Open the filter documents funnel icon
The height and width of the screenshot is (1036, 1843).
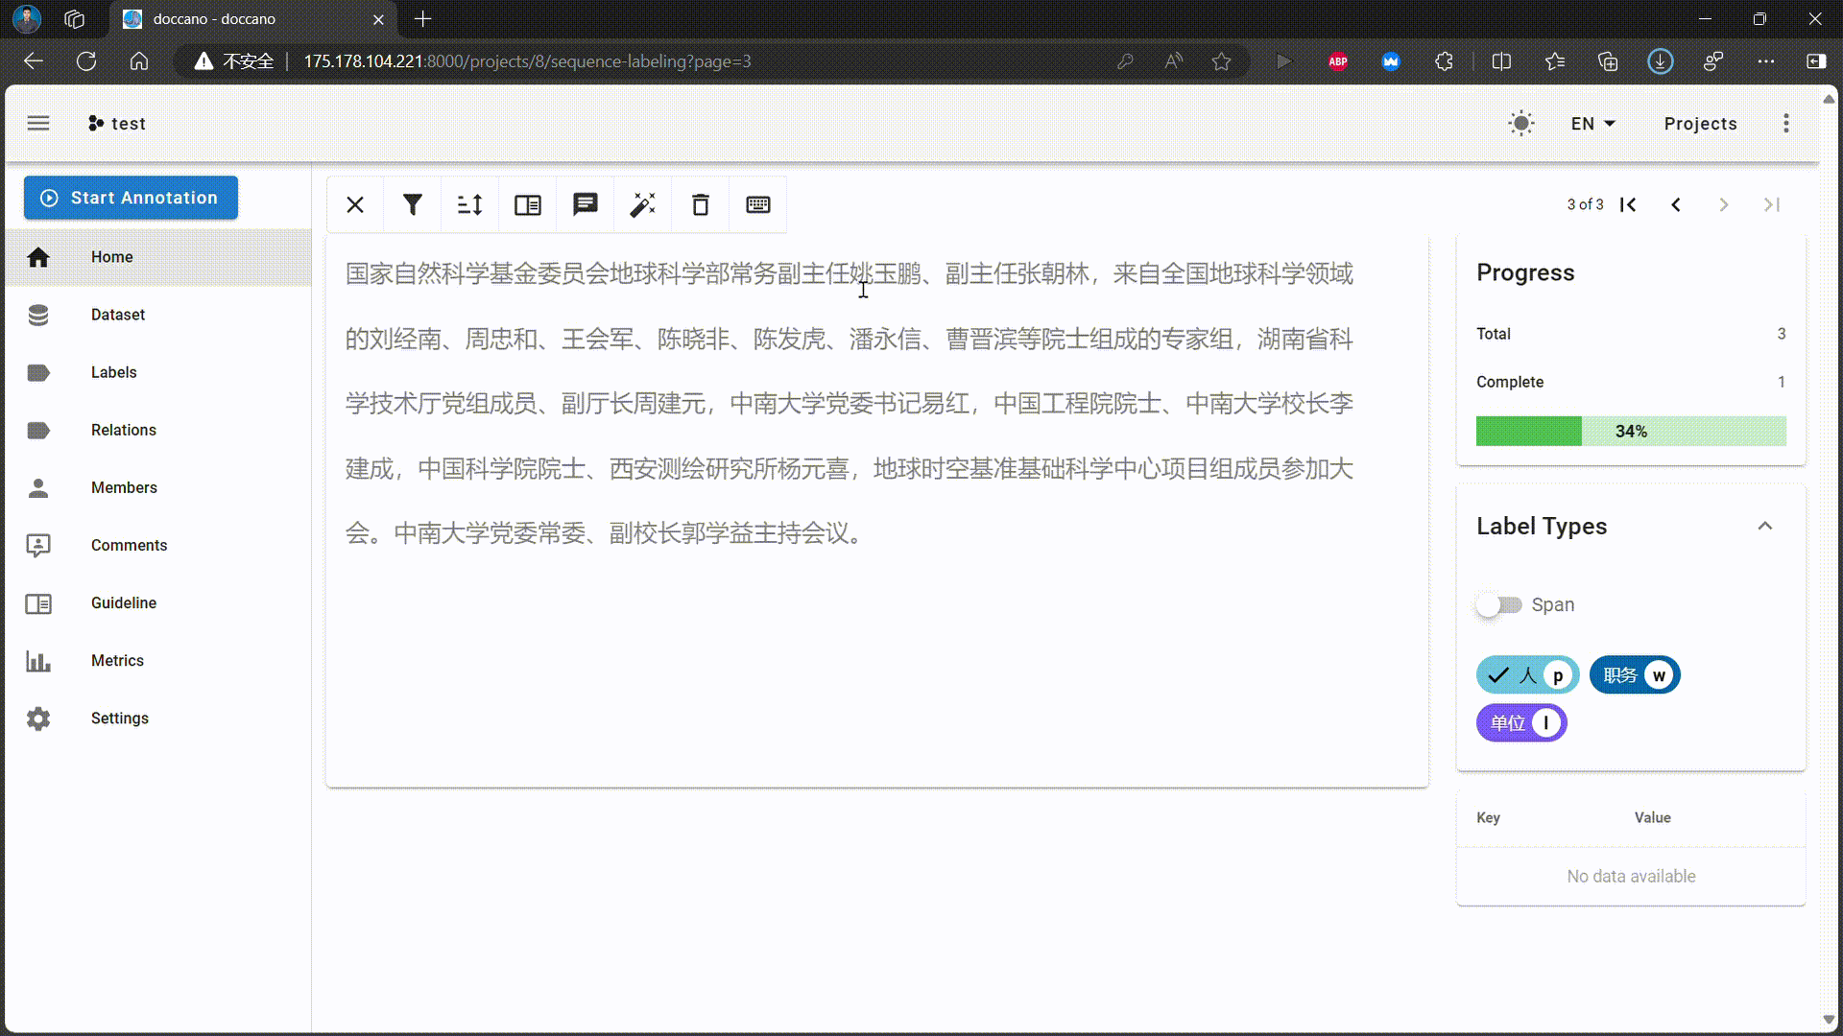click(x=413, y=204)
